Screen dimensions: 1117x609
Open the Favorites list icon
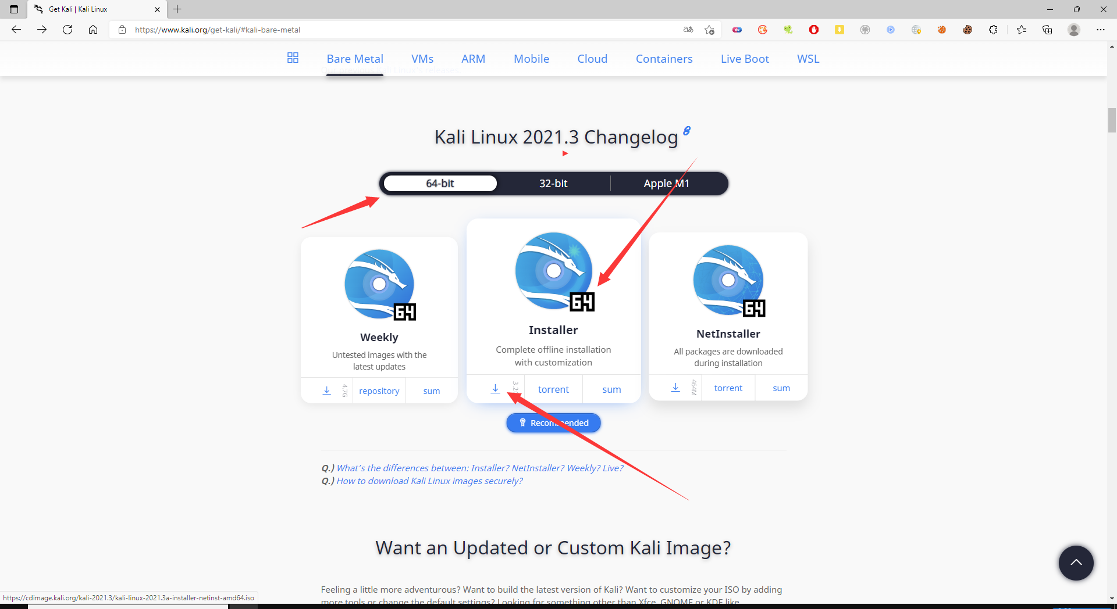(x=1022, y=30)
